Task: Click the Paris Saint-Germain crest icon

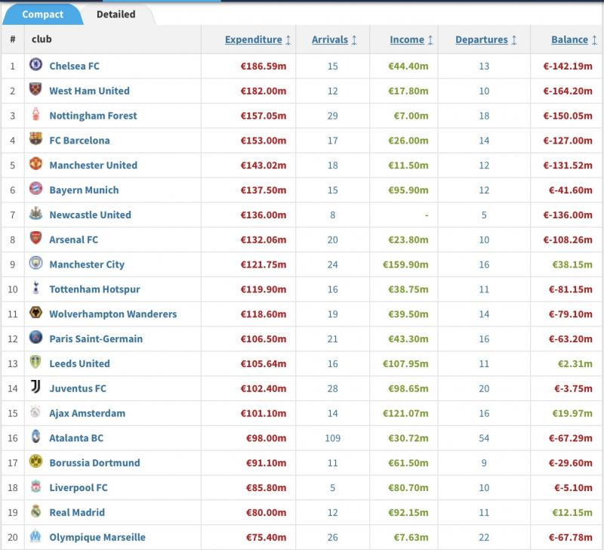Action: click(35, 337)
